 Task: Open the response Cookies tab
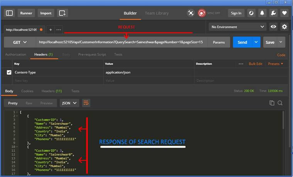[27, 91]
